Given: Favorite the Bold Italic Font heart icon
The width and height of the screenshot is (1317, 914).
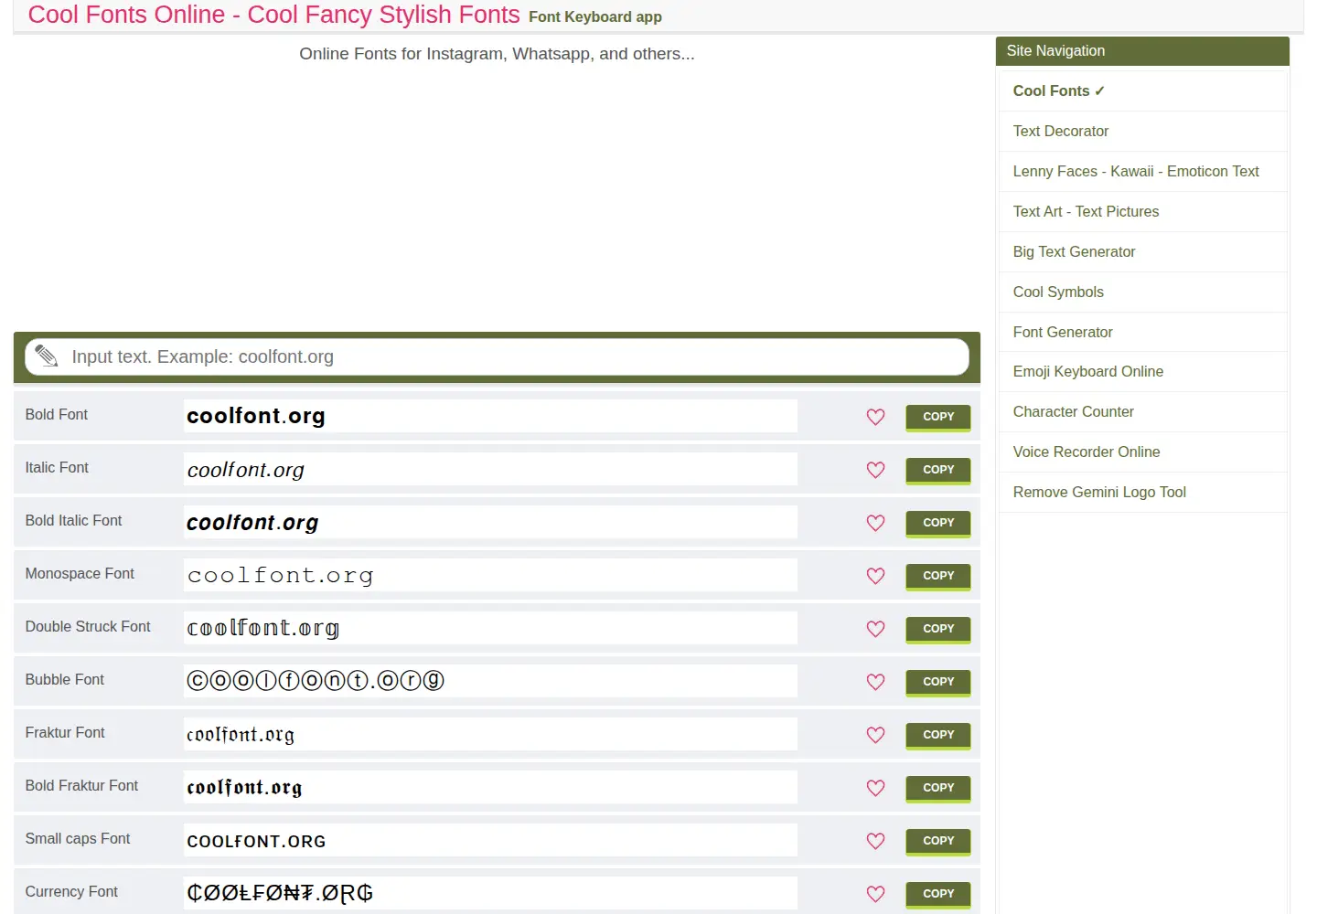Looking at the screenshot, I should click(875, 523).
